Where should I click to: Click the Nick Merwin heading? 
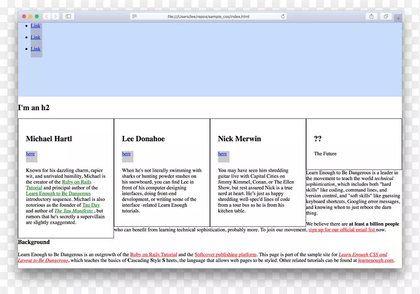[239, 139]
